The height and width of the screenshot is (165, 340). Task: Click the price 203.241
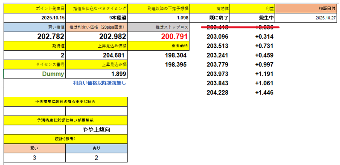[x=218, y=55]
